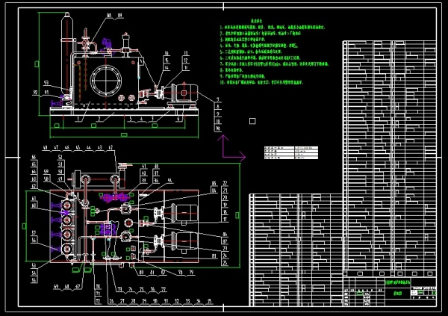Select the tall vertical cylinder in elevation view

tap(65, 52)
